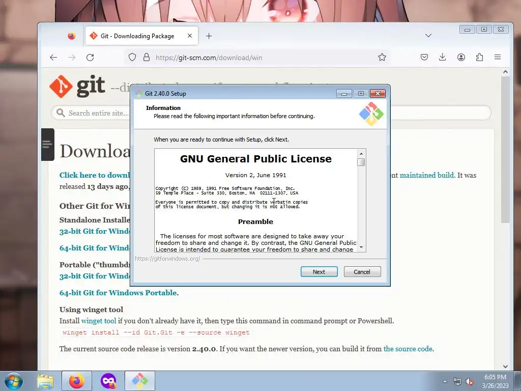
Task: Open the maintained build link
Action: coord(427,175)
